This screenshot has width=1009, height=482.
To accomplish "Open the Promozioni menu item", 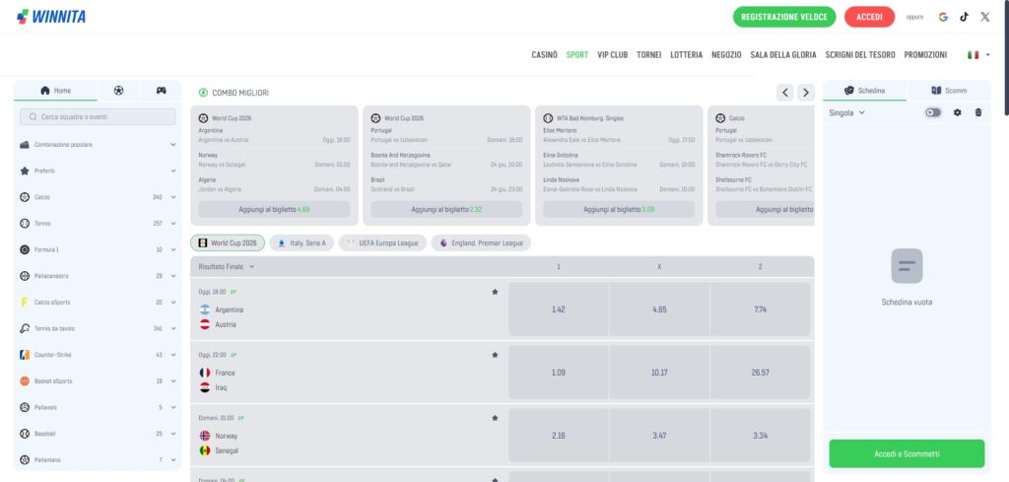I will coord(925,55).
